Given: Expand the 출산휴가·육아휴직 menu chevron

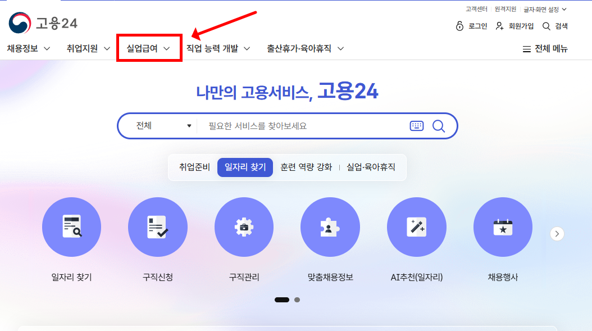Looking at the screenshot, I should pos(340,49).
